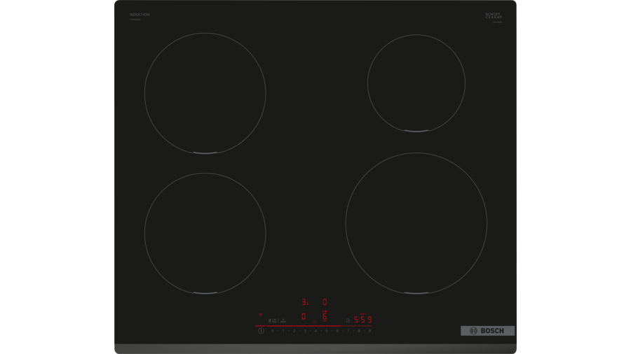The image size is (631, 354).
Task: Tap the child lock/clean pause icon
Action: [273, 320]
